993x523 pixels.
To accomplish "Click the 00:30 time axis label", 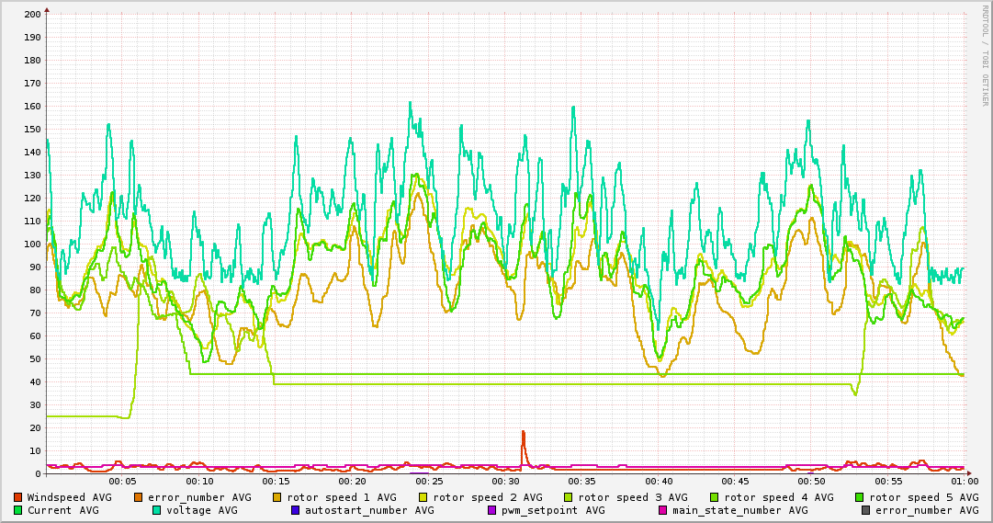I will [505, 481].
